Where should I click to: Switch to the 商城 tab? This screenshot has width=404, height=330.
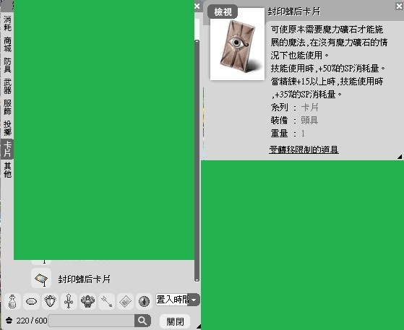coord(7,44)
